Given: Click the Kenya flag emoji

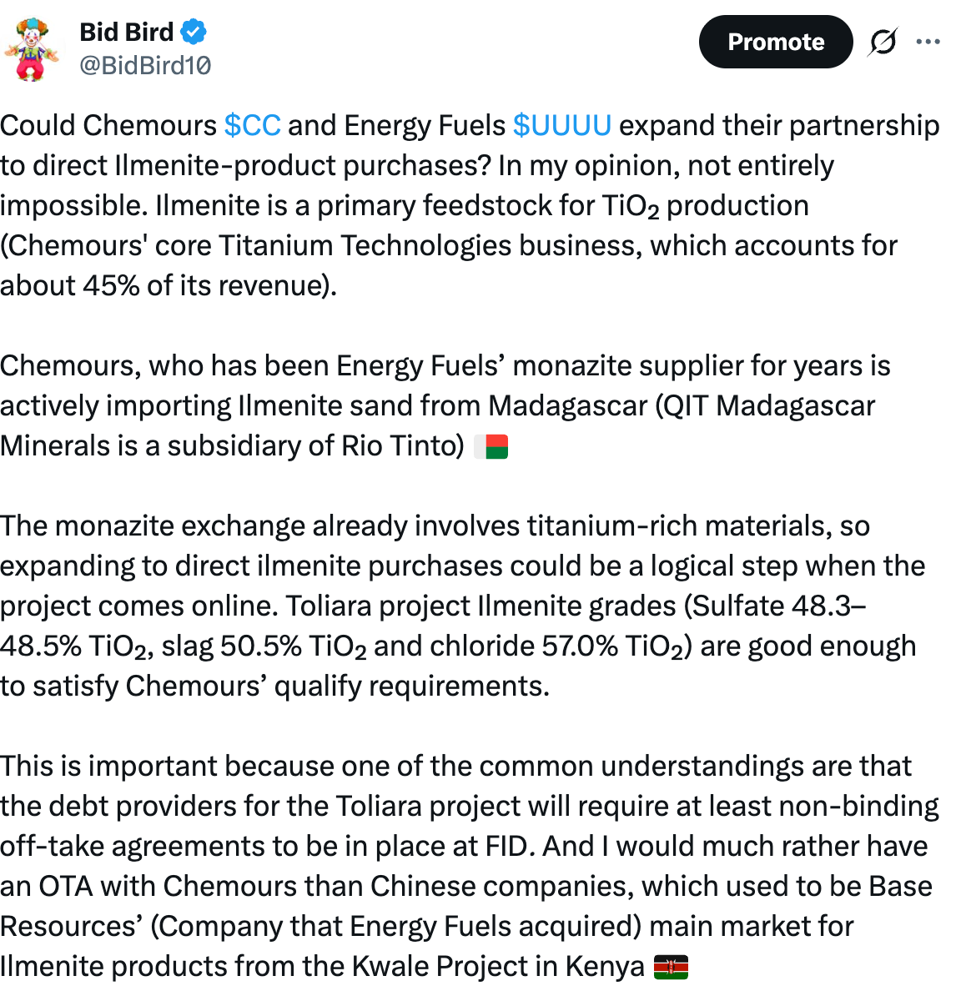Looking at the screenshot, I should click(x=671, y=968).
